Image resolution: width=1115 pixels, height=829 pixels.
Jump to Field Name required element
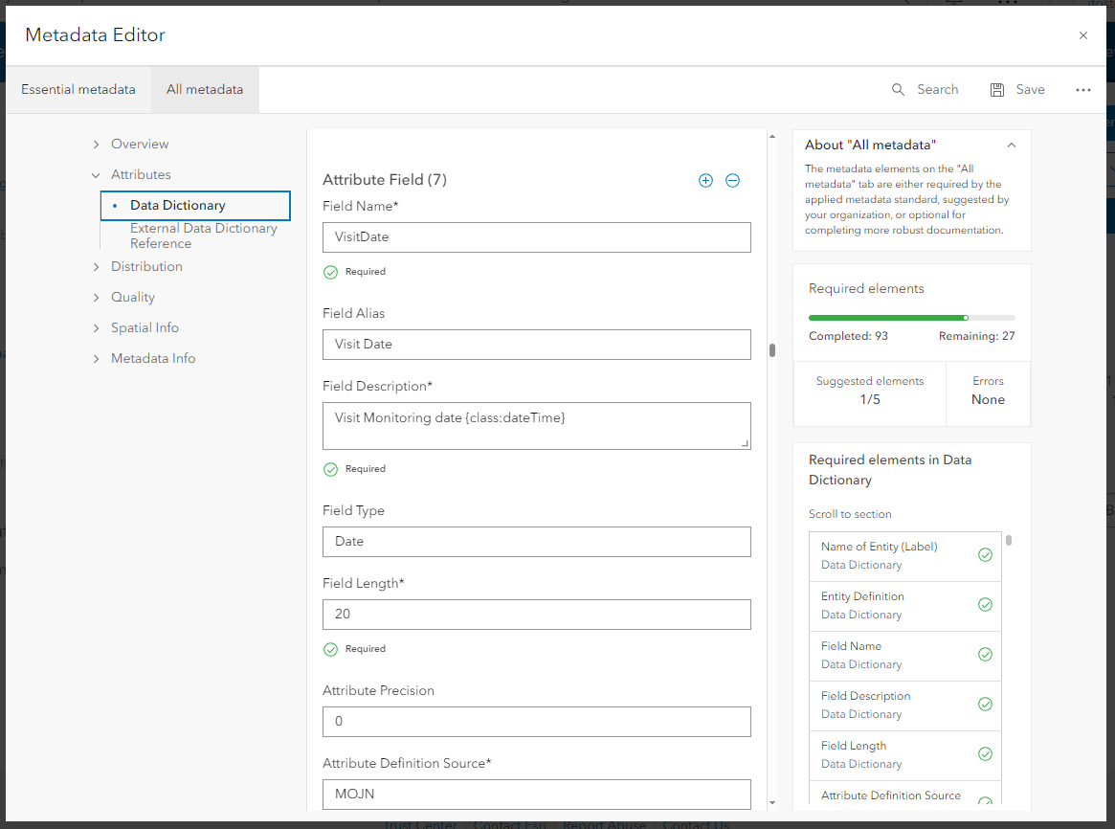point(904,656)
